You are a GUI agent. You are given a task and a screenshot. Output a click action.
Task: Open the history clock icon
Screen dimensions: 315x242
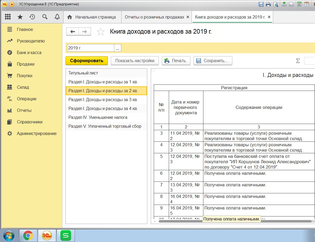32,17
